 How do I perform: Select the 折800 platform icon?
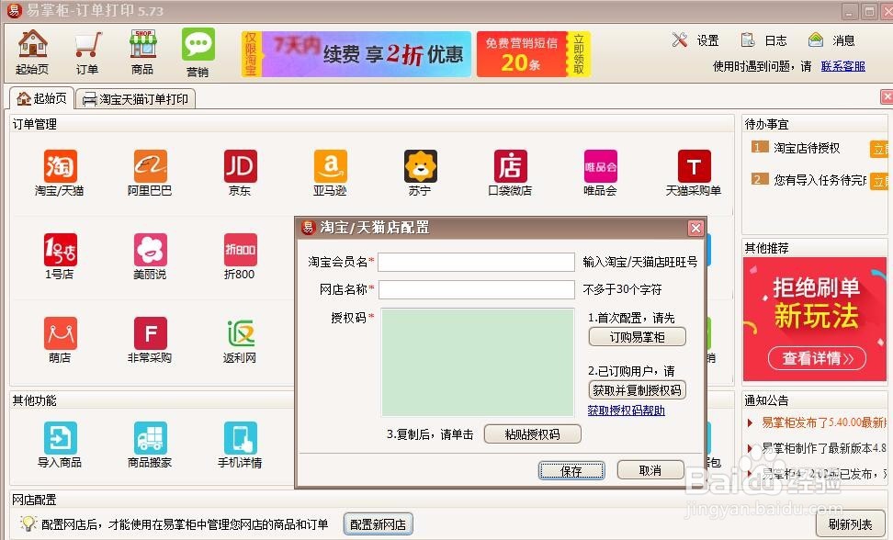tap(240, 256)
